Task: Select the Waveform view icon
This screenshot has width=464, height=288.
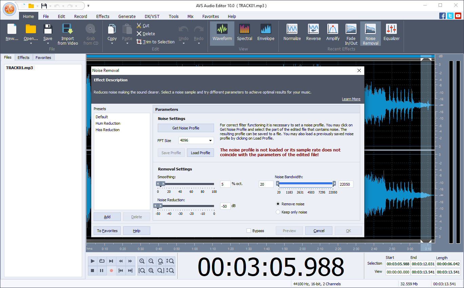Action: tap(222, 33)
